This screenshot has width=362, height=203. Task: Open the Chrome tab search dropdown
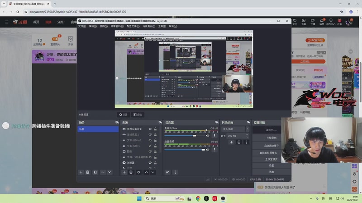point(4,4)
